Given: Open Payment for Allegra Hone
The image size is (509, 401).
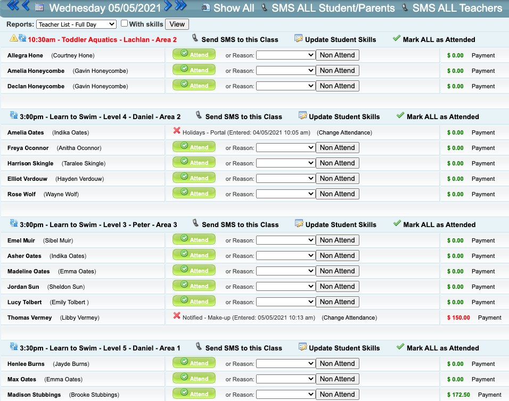Looking at the screenshot, I should (483, 55).
